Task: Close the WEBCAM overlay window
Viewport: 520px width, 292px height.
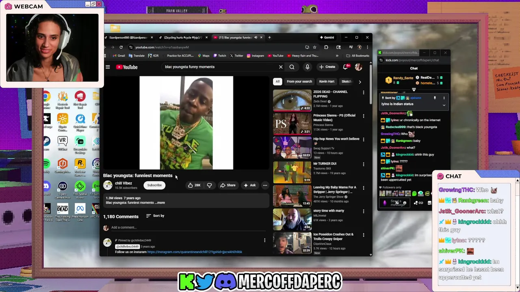Action: point(99,4)
